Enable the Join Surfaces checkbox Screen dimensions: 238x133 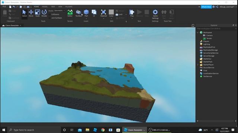[x=49, y=18]
